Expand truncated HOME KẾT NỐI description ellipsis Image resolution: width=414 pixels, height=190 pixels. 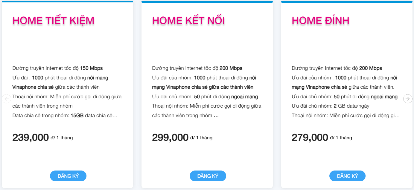click(x=216, y=115)
